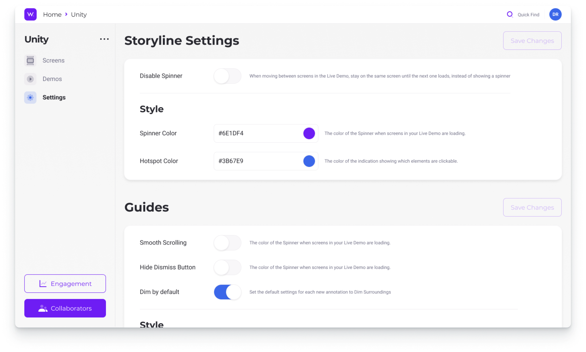
Task: Click the Demos play icon
Action: [30, 79]
